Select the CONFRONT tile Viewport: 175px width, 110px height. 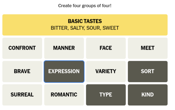[22, 48]
